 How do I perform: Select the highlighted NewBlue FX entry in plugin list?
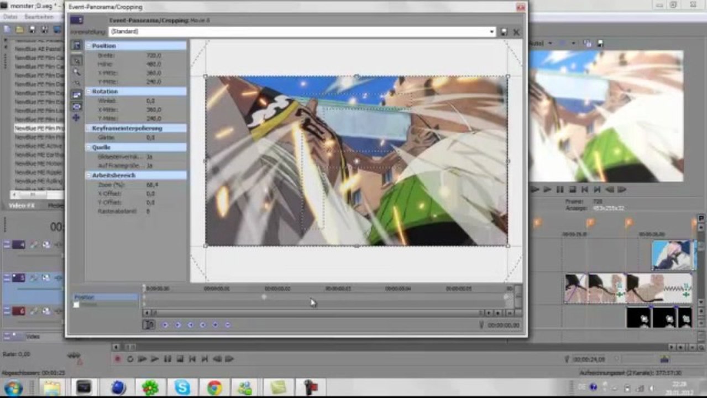point(39,128)
